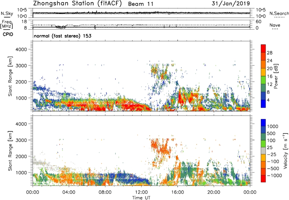Click the '10^5' left noise axis value

coord(22,10)
